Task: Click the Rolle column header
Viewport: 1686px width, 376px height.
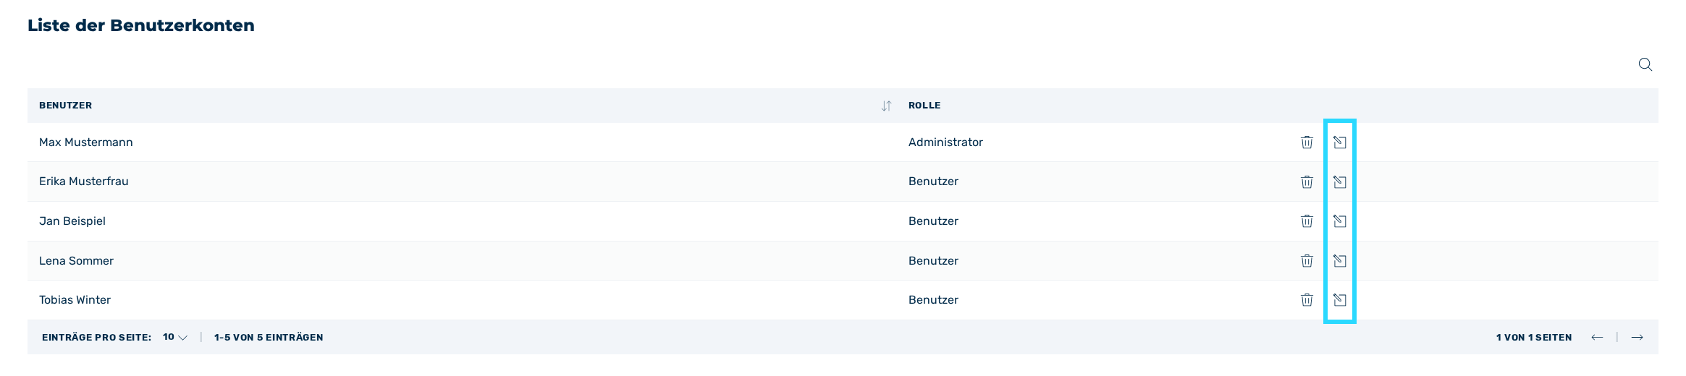Action: click(924, 106)
